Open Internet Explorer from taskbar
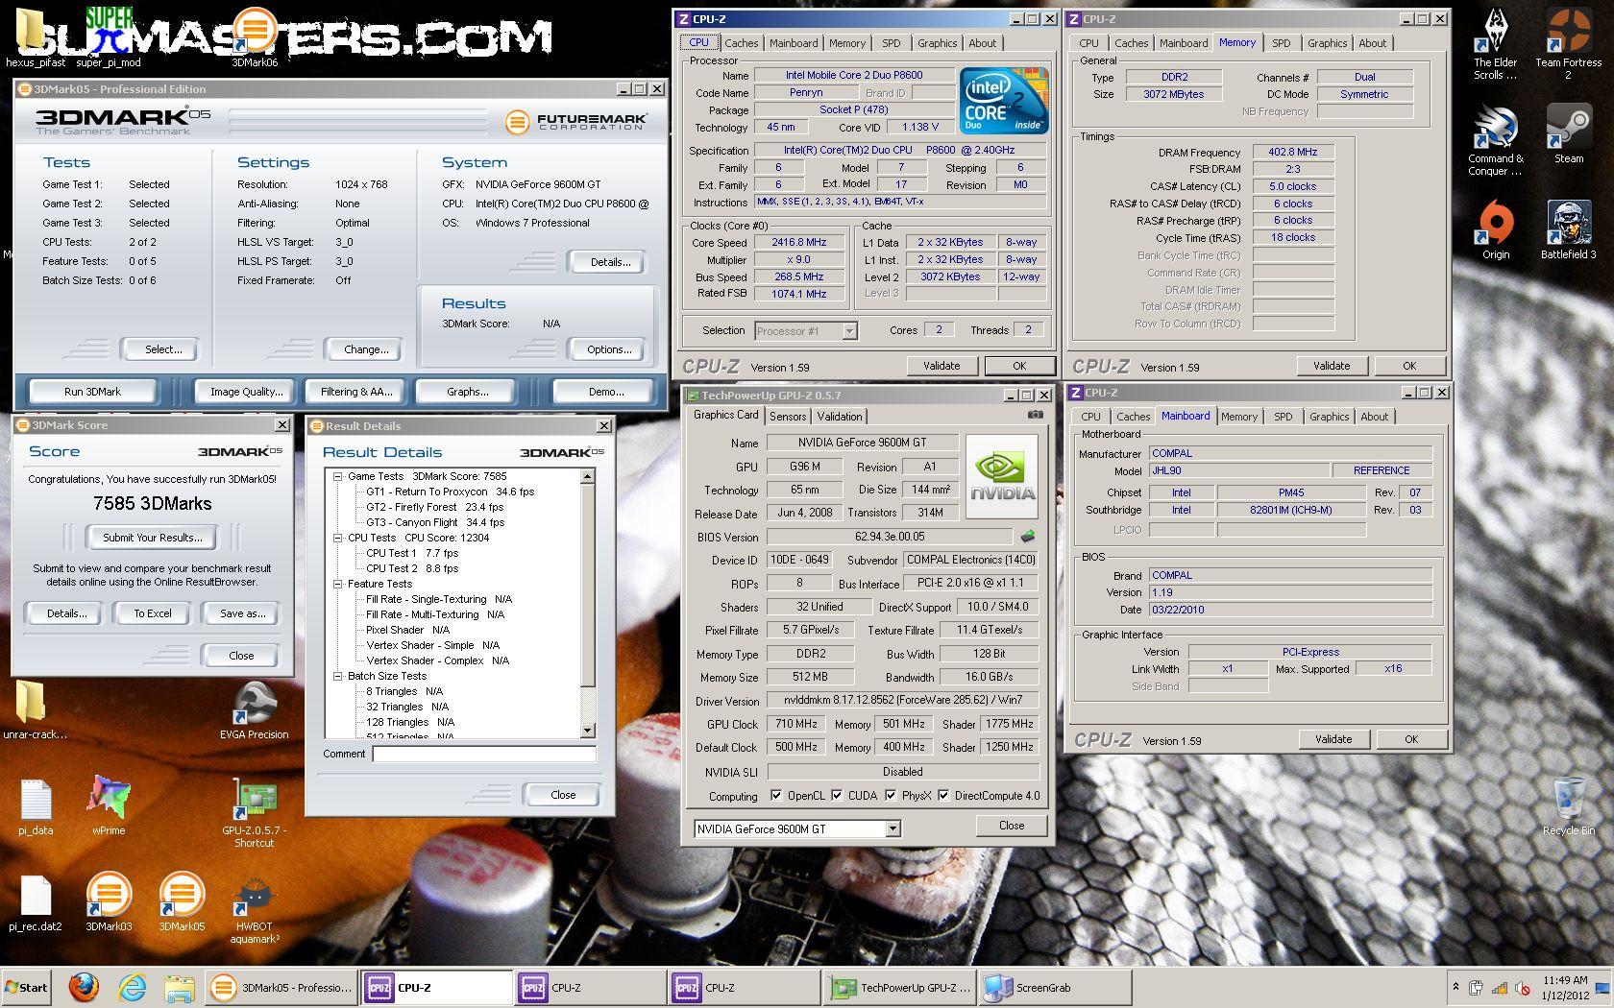The image size is (1614, 1008). tap(132, 987)
